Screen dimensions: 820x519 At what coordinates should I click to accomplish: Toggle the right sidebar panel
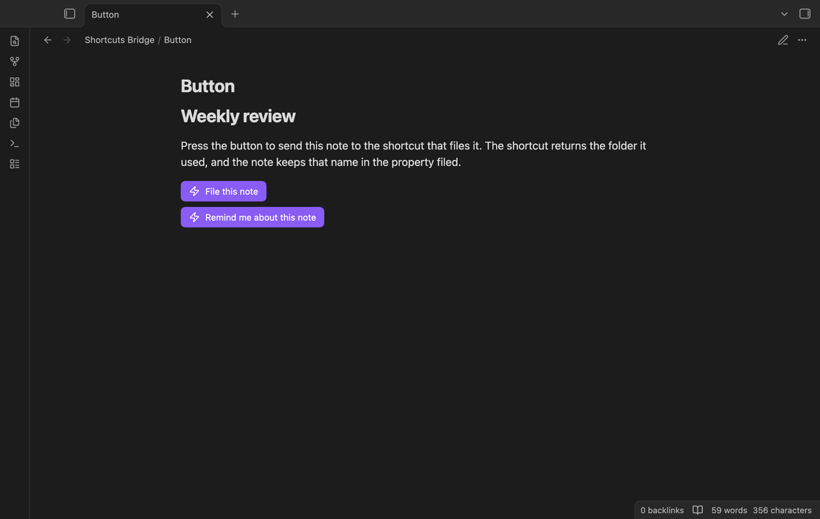[x=805, y=14]
